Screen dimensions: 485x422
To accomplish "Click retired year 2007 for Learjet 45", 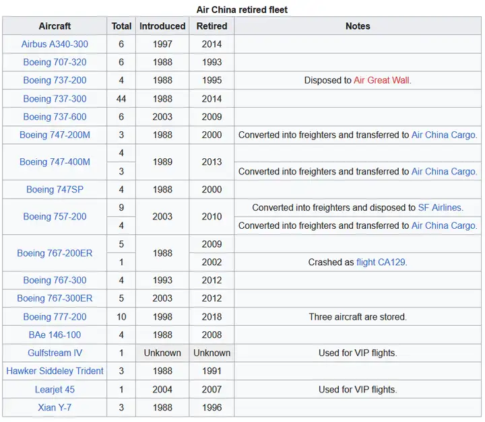I will pyautogui.click(x=212, y=390).
